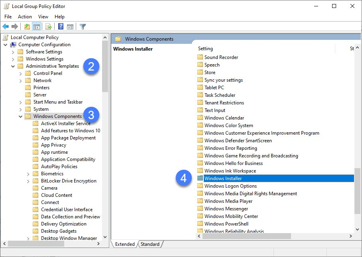
Task: Expand the Biometrics tree node
Action: tap(28, 174)
